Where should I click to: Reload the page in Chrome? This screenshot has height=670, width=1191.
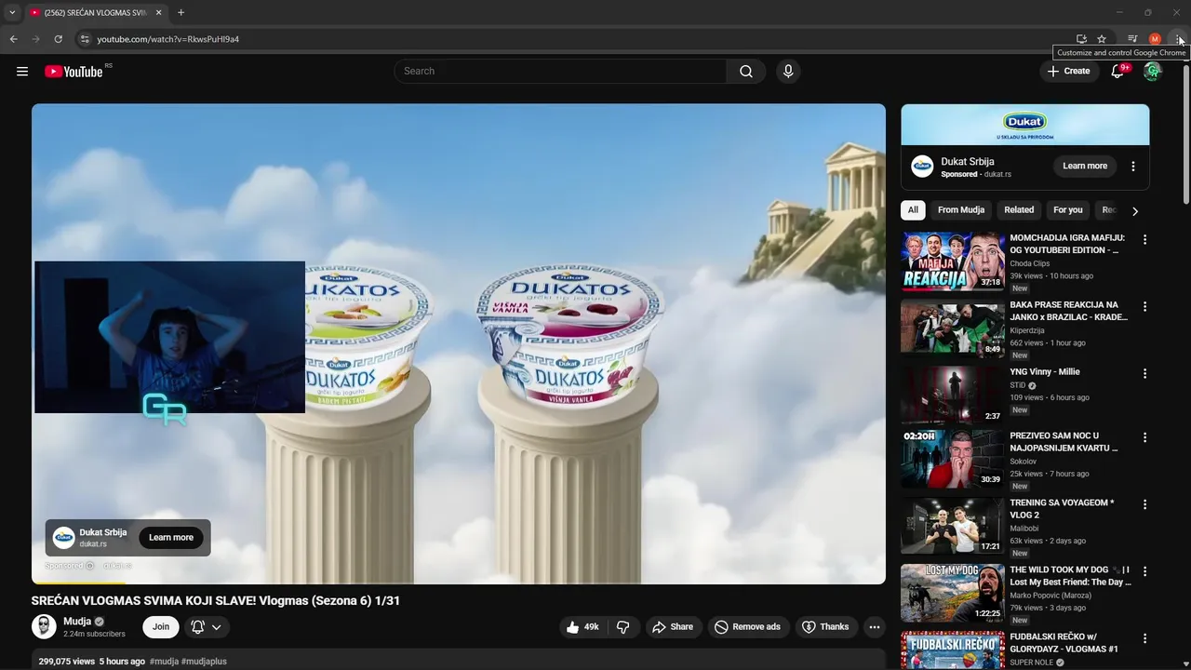(x=58, y=39)
